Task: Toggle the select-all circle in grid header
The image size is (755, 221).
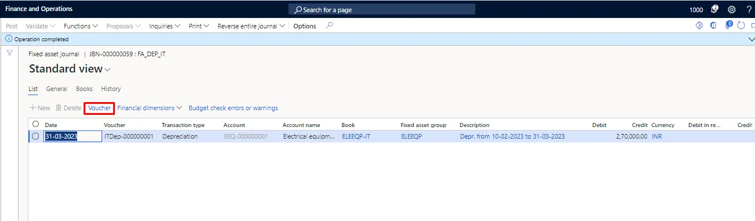Action: click(35, 124)
